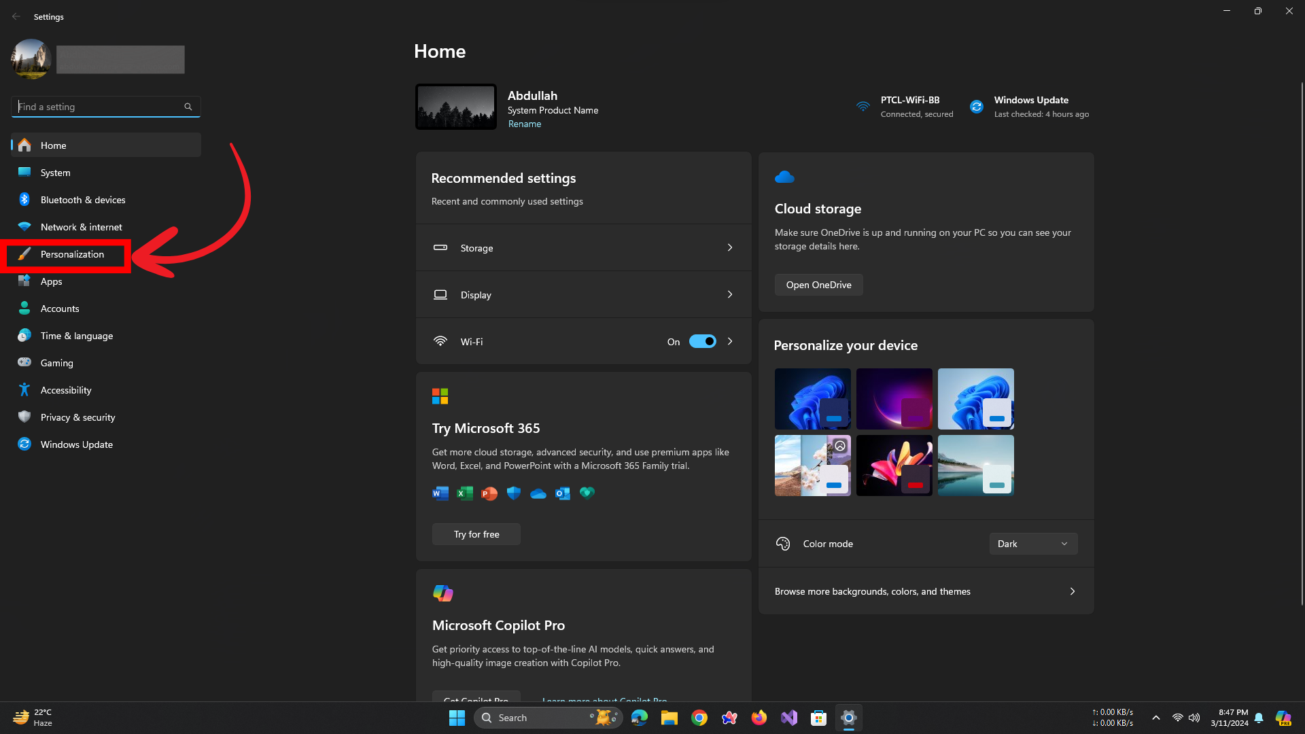The width and height of the screenshot is (1305, 734).
Task: Open File Explorer from the taskbar
Action: click(x=669, y=718)
